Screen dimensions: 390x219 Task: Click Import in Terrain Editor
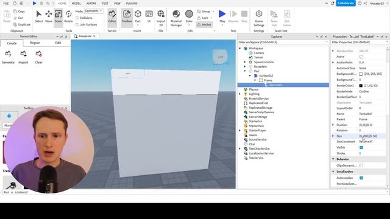pyautogui.click(x=23, y=57)
